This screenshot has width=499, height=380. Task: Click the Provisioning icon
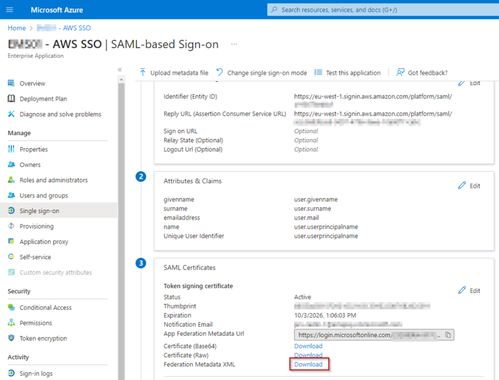[x=11, y=225]
